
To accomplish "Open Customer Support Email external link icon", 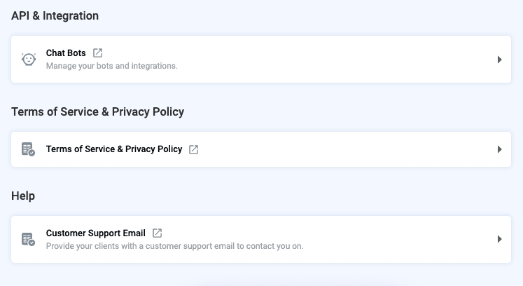I will [158, 233].
